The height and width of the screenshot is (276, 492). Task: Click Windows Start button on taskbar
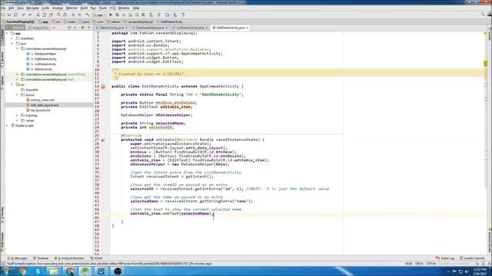tap(6, 271)
